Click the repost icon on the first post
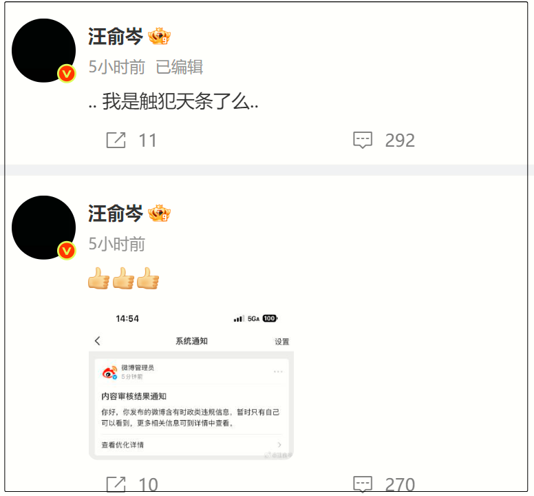Screen dimensions: 534x496 click(116, 140)
